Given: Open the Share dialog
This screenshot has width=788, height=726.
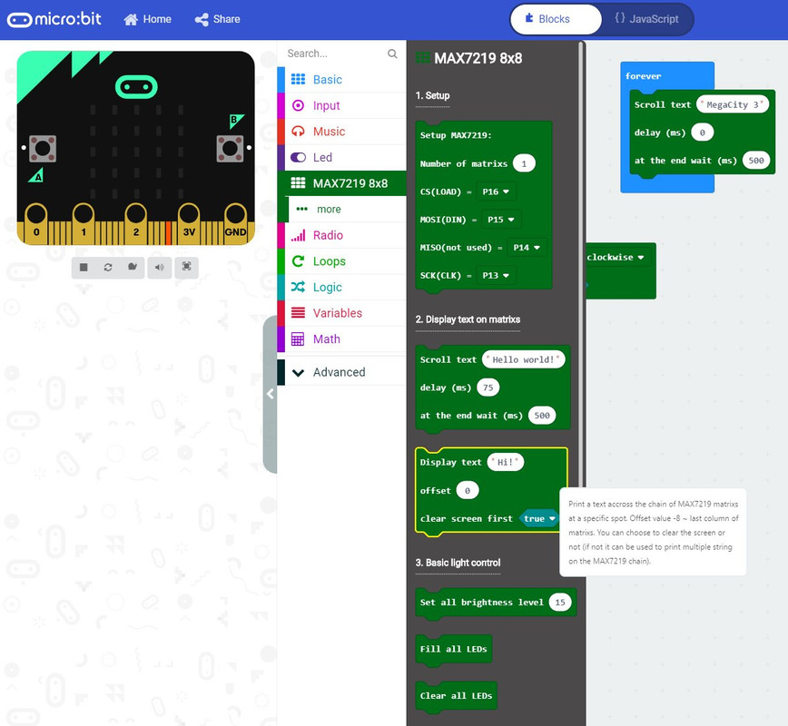Looking at the screenshot, I should tap(217, 19).
